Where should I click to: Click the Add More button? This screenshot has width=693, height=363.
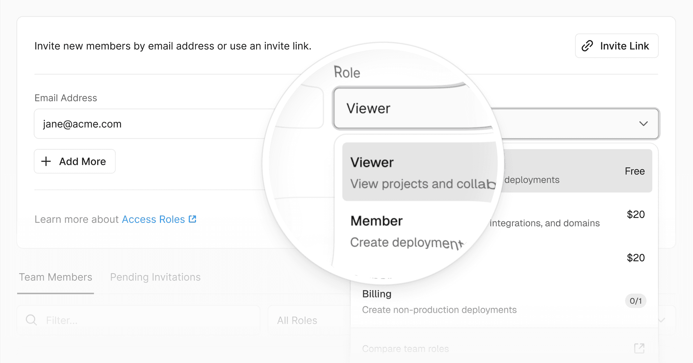[x=75, y=161]
